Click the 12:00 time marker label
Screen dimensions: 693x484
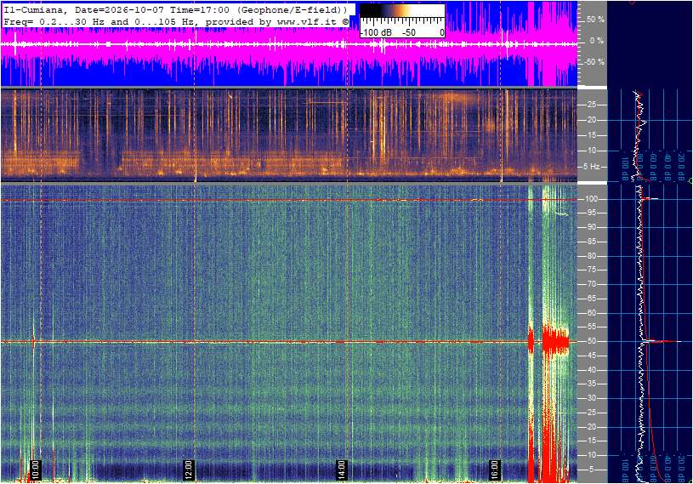(189, 470)
